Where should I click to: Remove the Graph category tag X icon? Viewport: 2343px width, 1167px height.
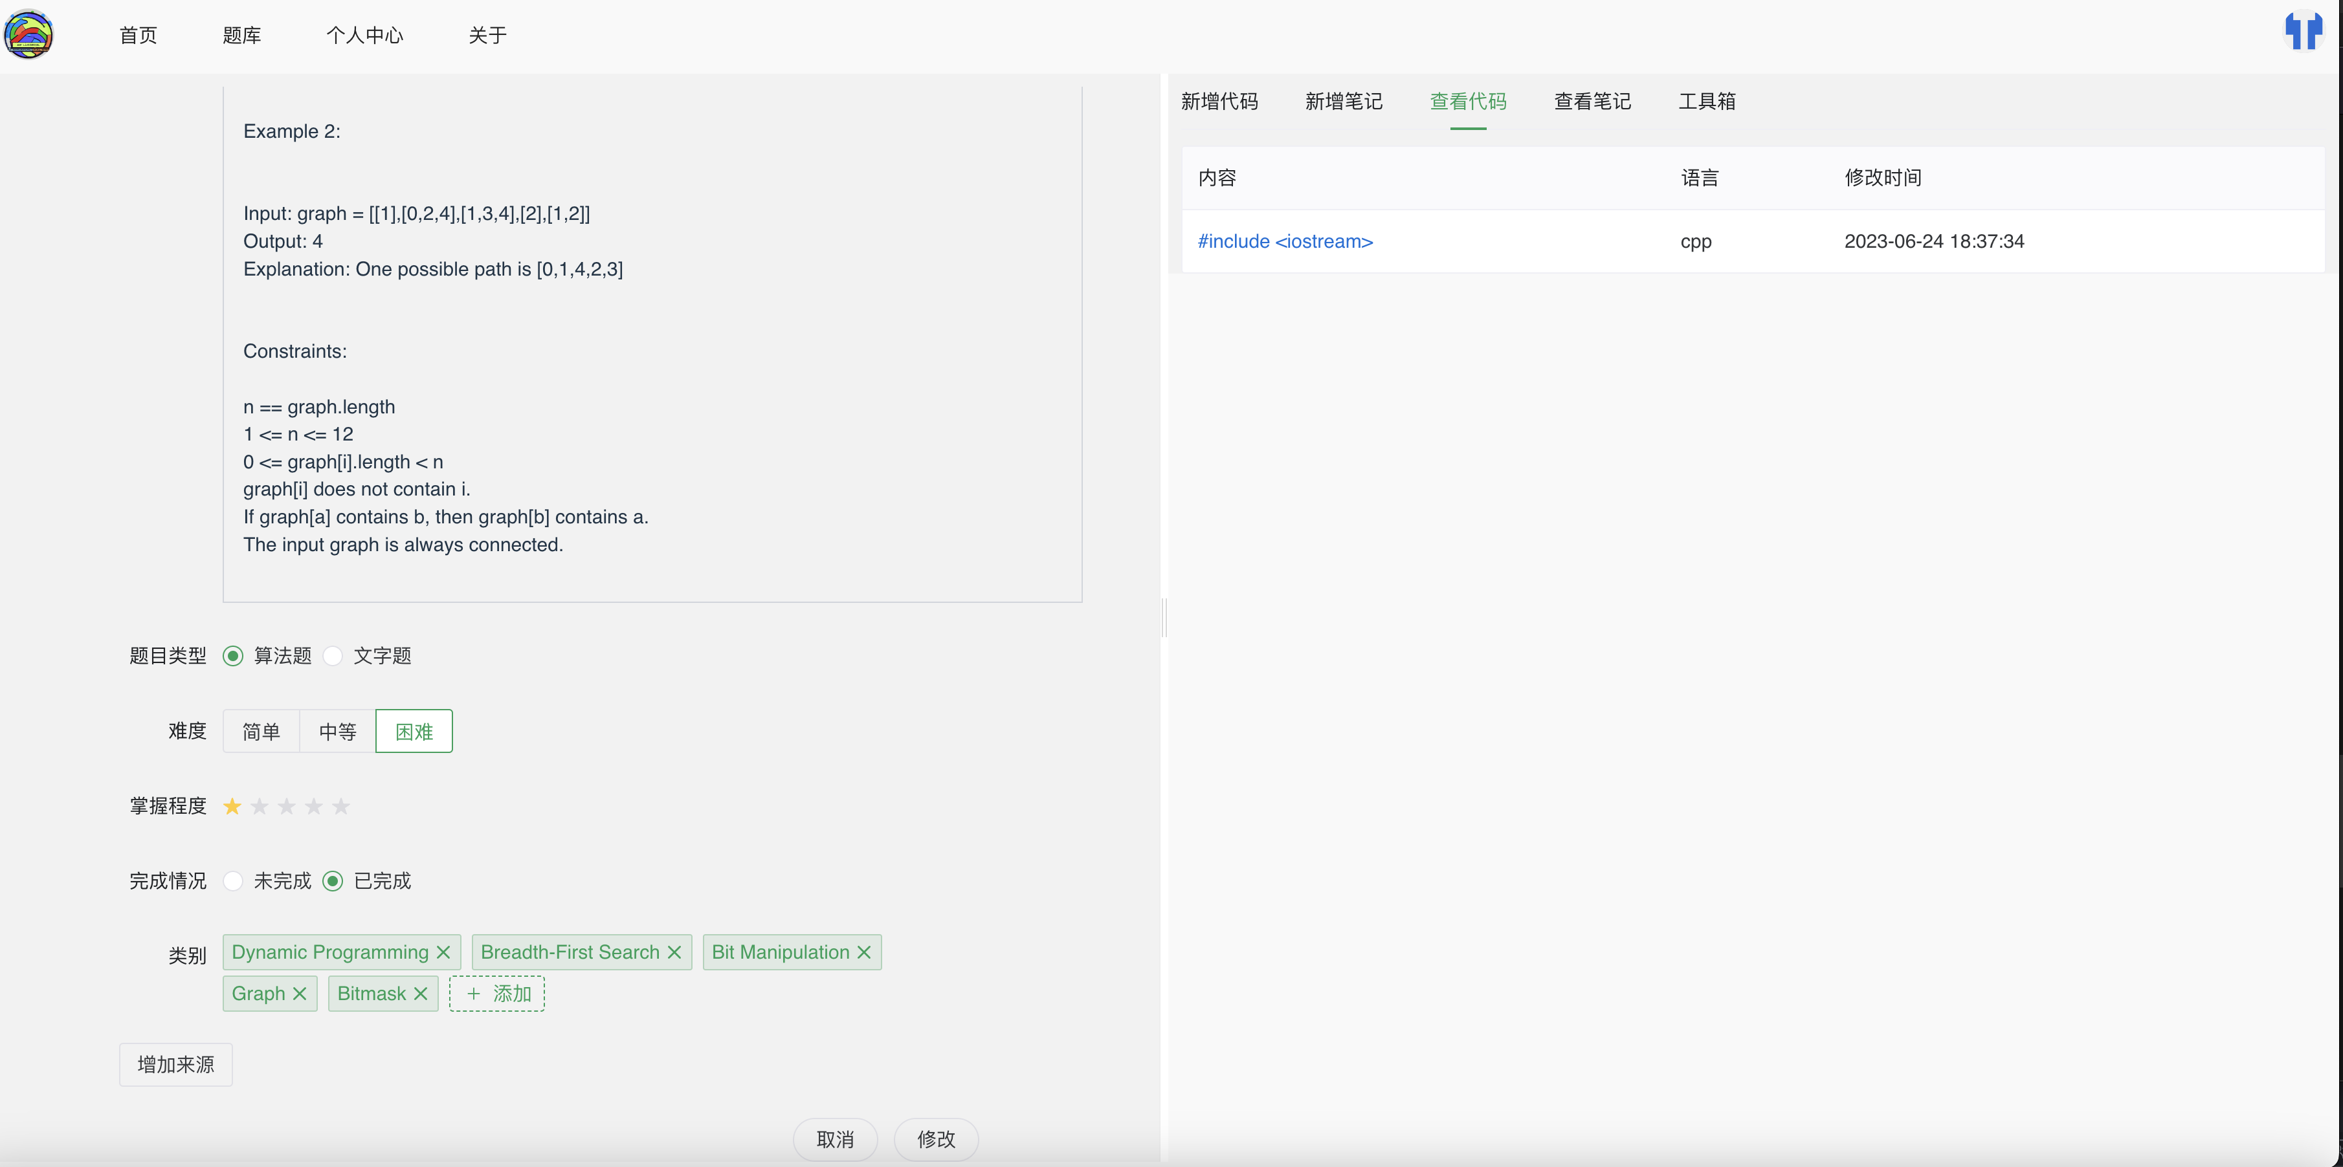pyautogui.click(x=299, y=994)
